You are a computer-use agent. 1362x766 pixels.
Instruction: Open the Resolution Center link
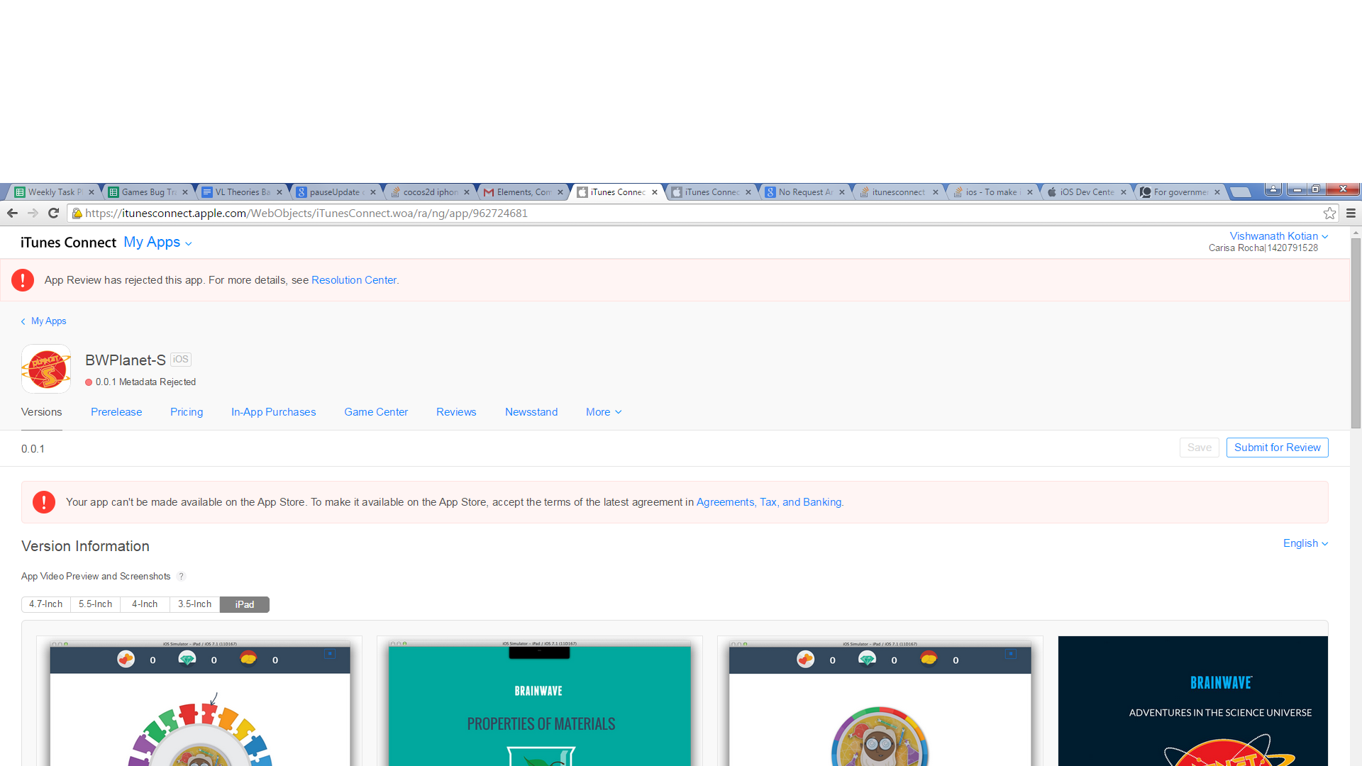click(x=354, y=280)
